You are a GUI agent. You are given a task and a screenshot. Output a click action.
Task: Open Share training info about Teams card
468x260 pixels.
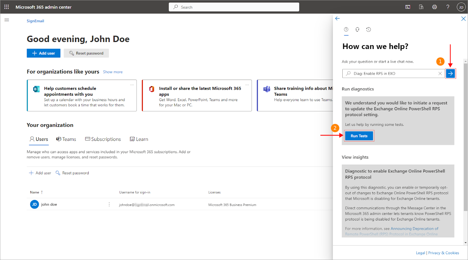295,96
